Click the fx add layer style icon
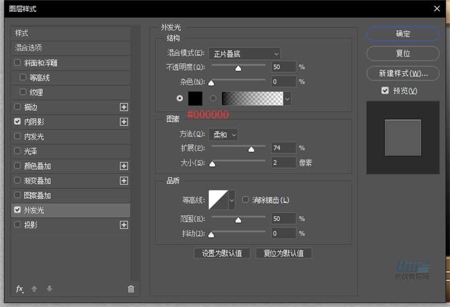 pos(20,289)
